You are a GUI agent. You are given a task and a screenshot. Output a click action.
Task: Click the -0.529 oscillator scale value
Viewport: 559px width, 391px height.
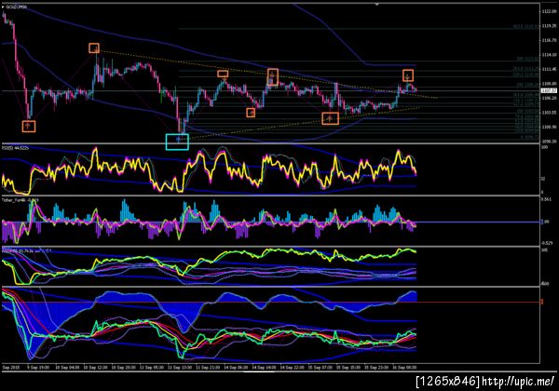tap(547, 243)
